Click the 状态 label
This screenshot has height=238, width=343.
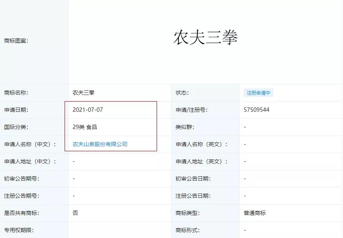click(x=182, y=93)
